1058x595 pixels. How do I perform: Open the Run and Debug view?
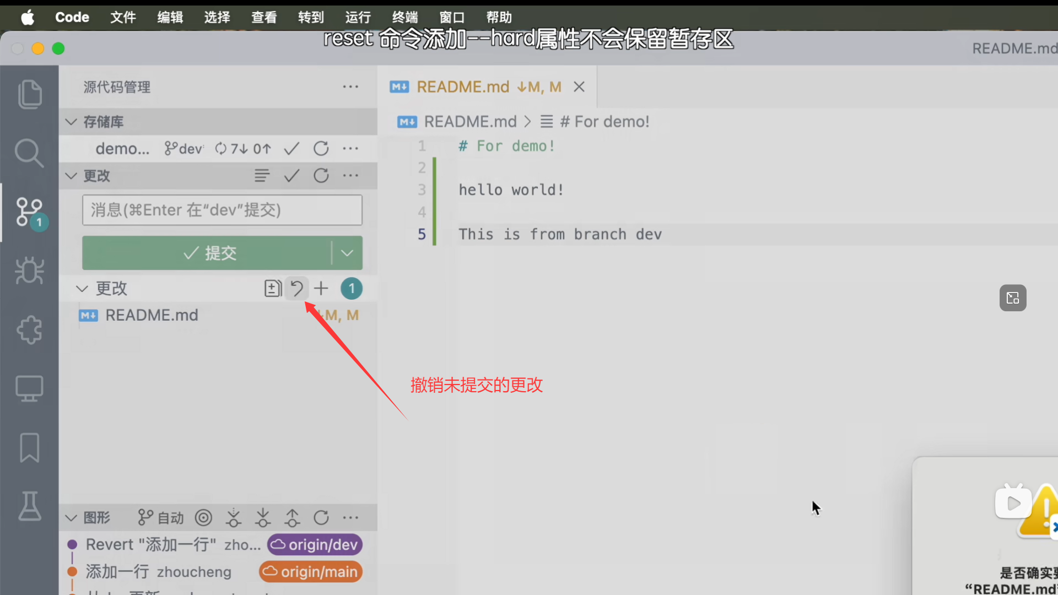pos(29,271)
